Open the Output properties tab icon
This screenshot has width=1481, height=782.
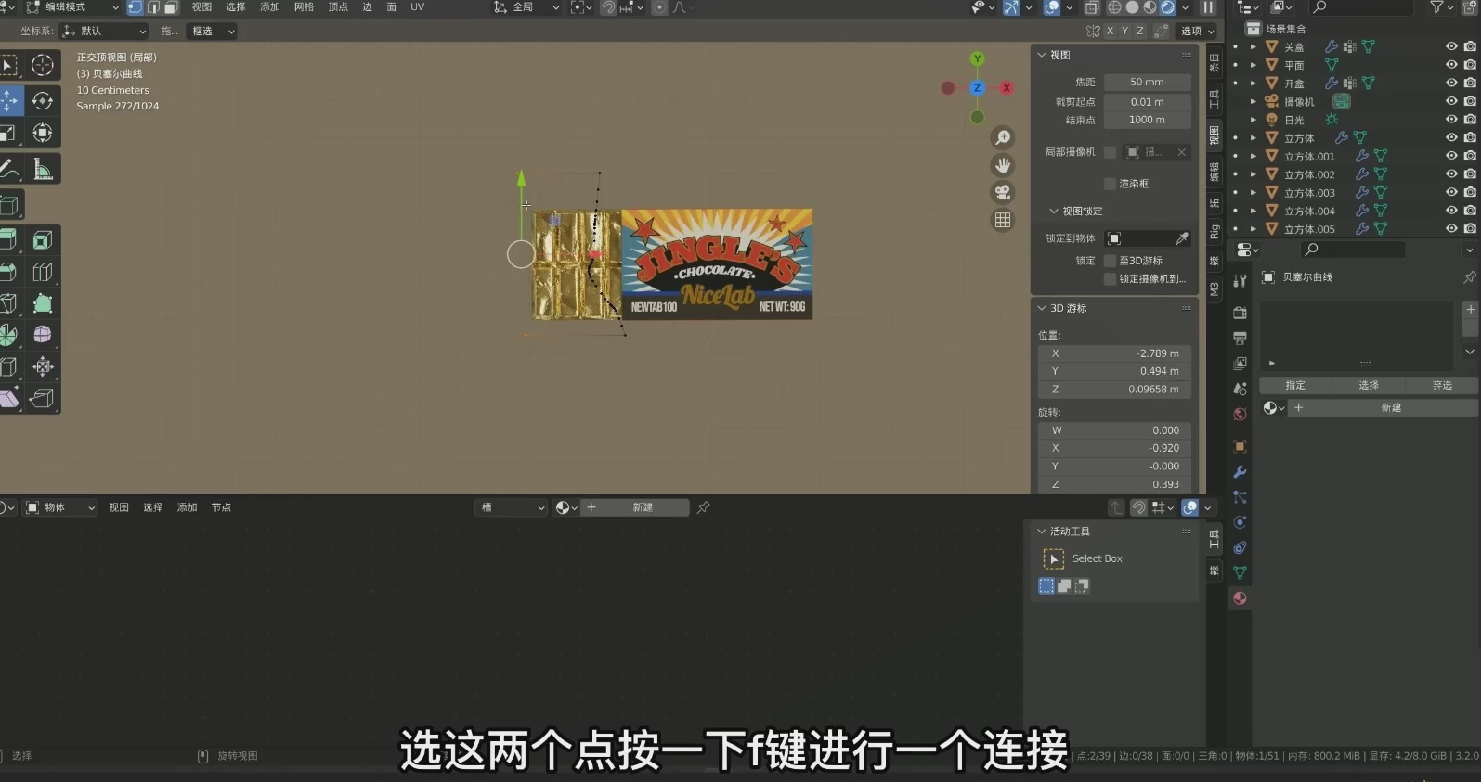tap(1240, 338)
